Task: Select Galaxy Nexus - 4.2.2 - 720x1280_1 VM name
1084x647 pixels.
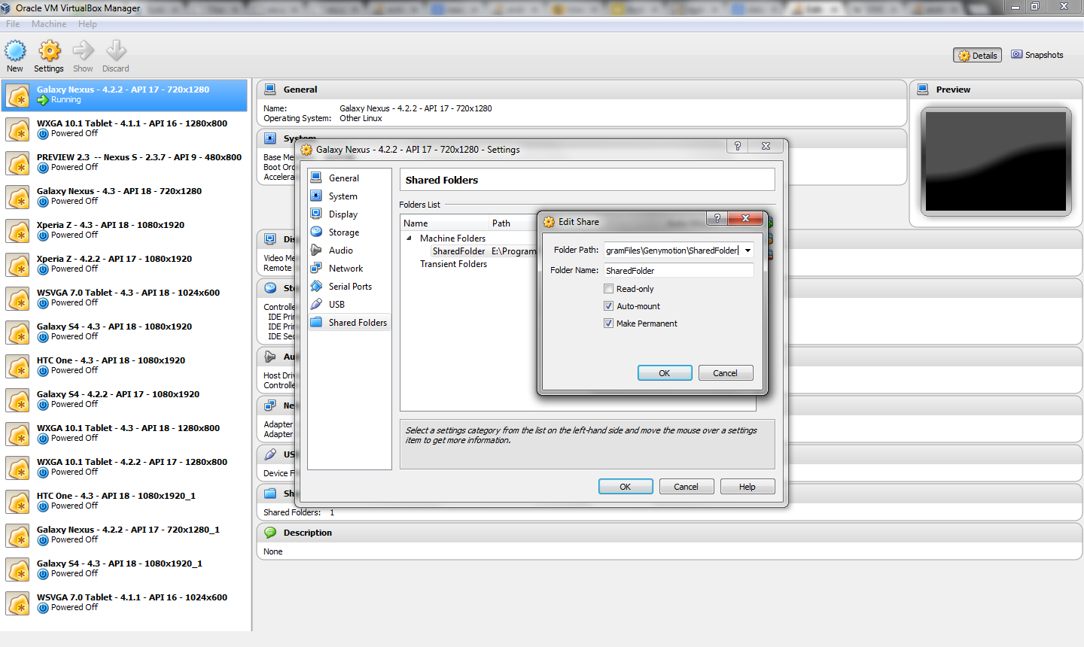Action: (128, 530)
